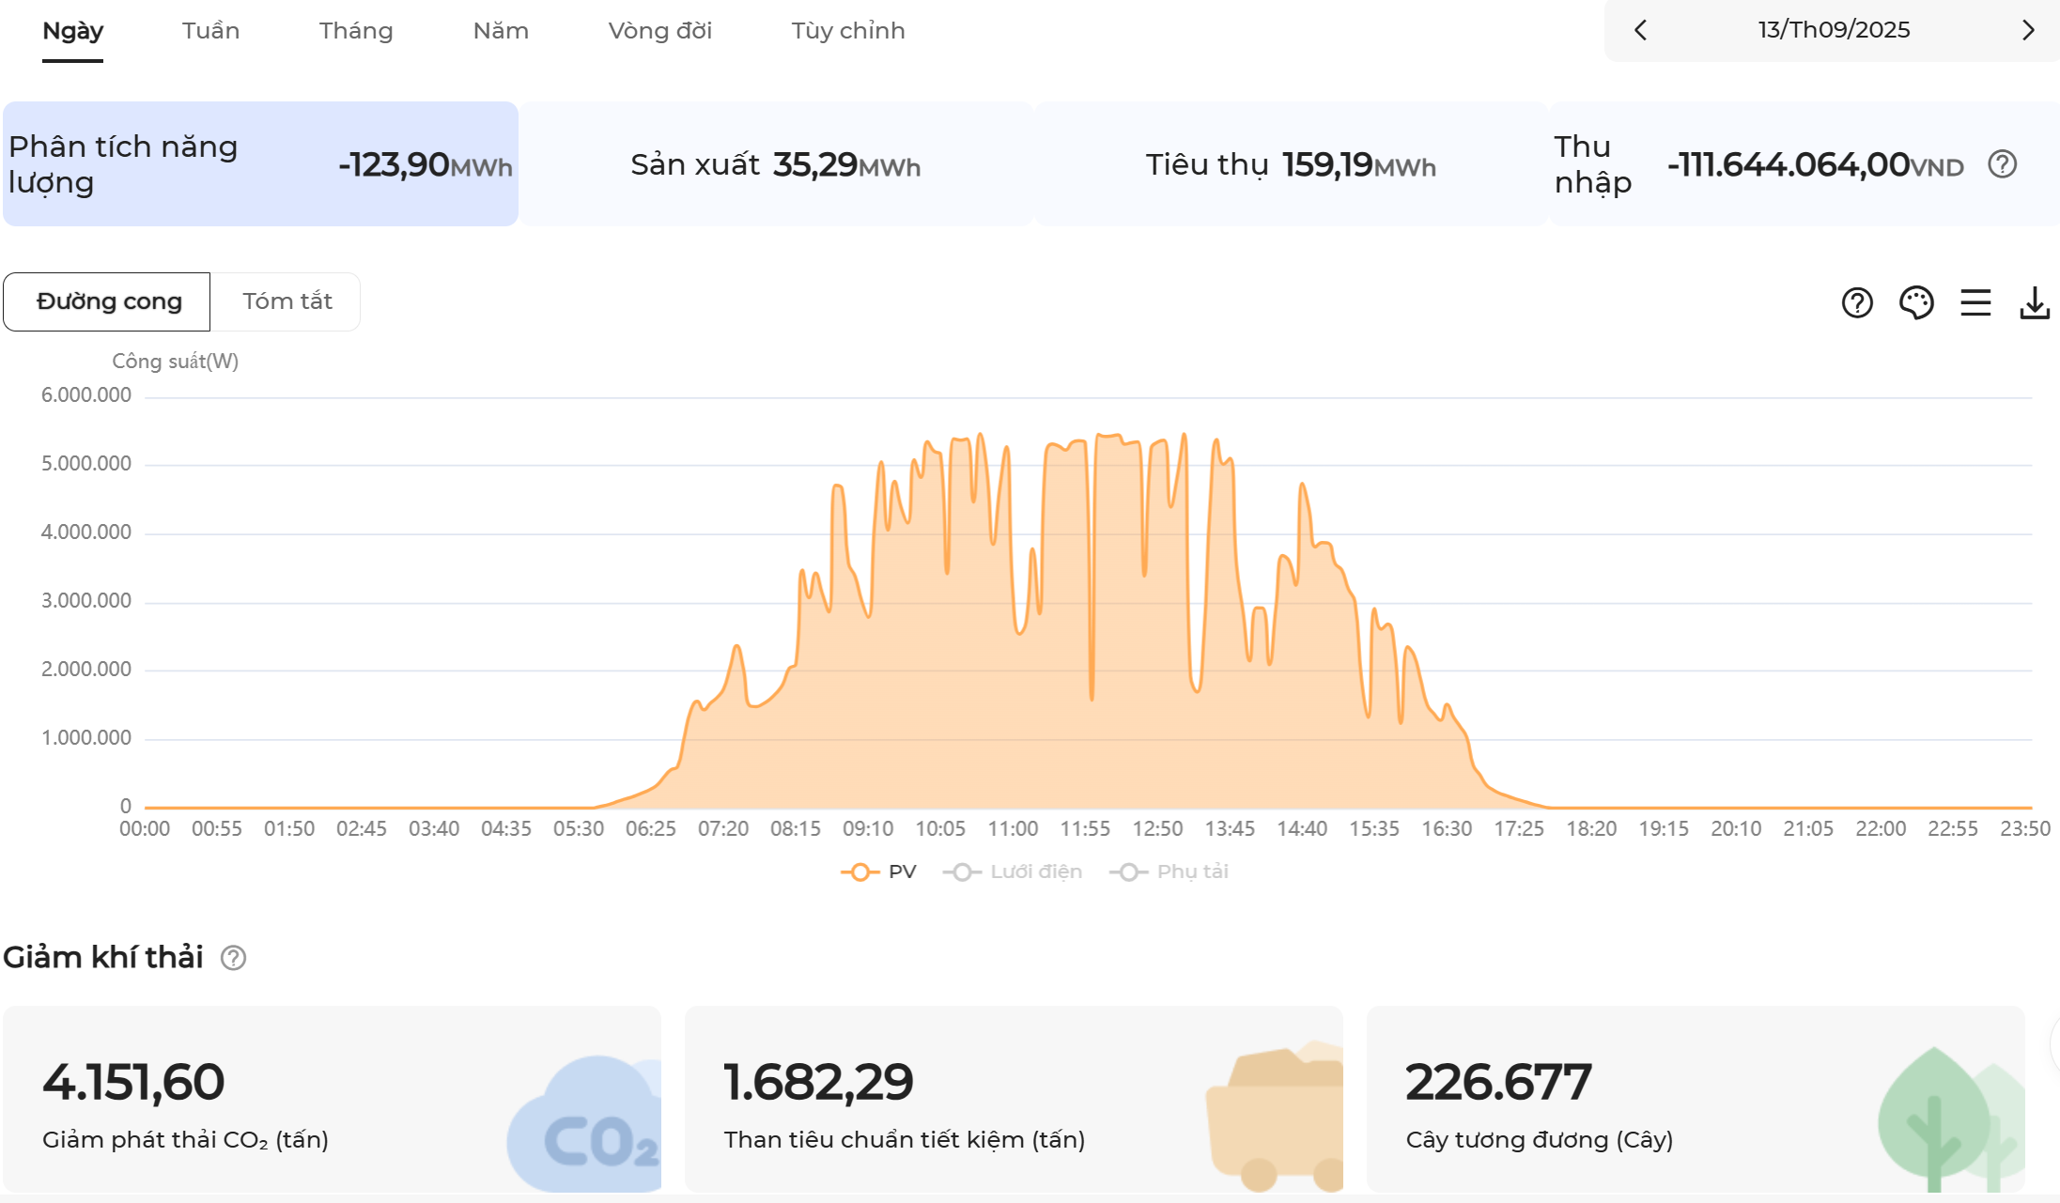The width and height of the screenshot is (2060, 1203).
Task: Select the Đường cong view button
Action: (x=108, y=301)
